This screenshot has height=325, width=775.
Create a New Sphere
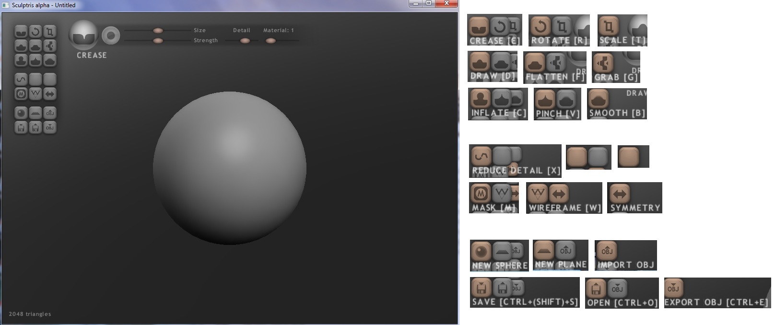(x=21, y=113)
